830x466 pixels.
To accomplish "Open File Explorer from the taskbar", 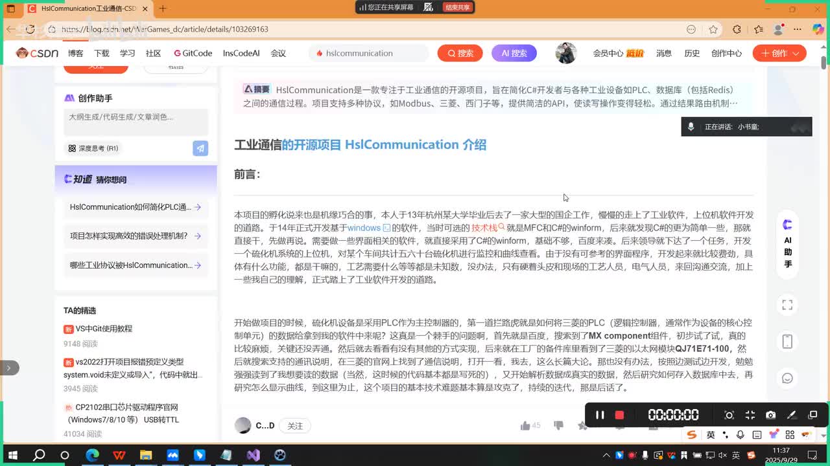I will 146,455.
